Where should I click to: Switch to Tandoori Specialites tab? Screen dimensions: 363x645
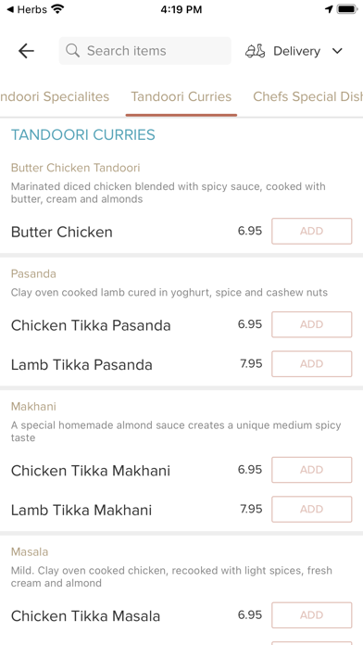click(x=55, y=96)
